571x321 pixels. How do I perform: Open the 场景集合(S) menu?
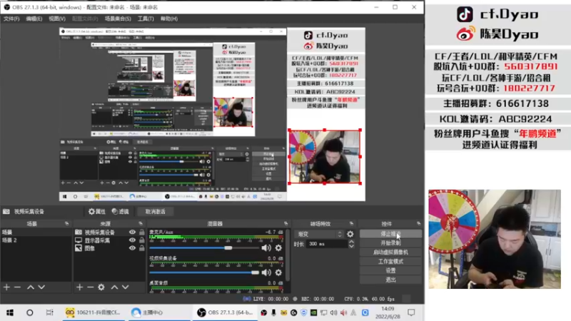[118, 19]
